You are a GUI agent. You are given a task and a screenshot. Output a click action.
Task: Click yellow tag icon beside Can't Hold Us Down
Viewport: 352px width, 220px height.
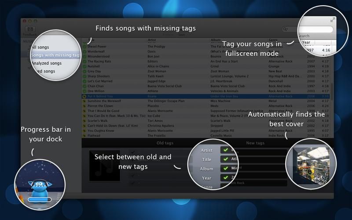tap(84, 126)
